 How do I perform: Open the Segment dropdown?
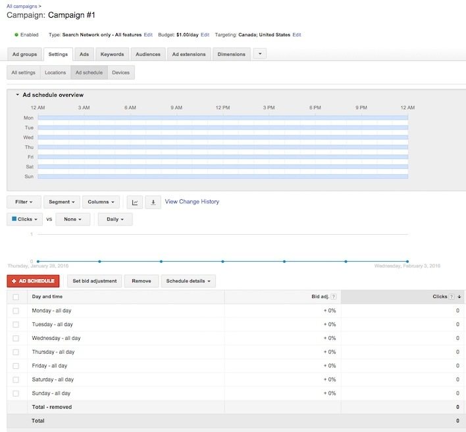[x=62, y=202]
